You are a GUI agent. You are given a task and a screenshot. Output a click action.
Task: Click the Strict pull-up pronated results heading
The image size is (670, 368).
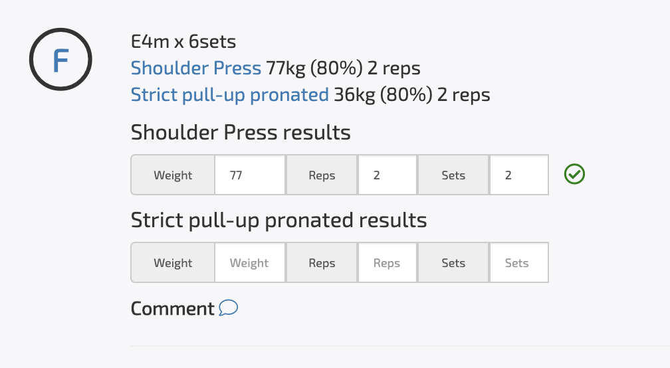(x=279, y=221)
